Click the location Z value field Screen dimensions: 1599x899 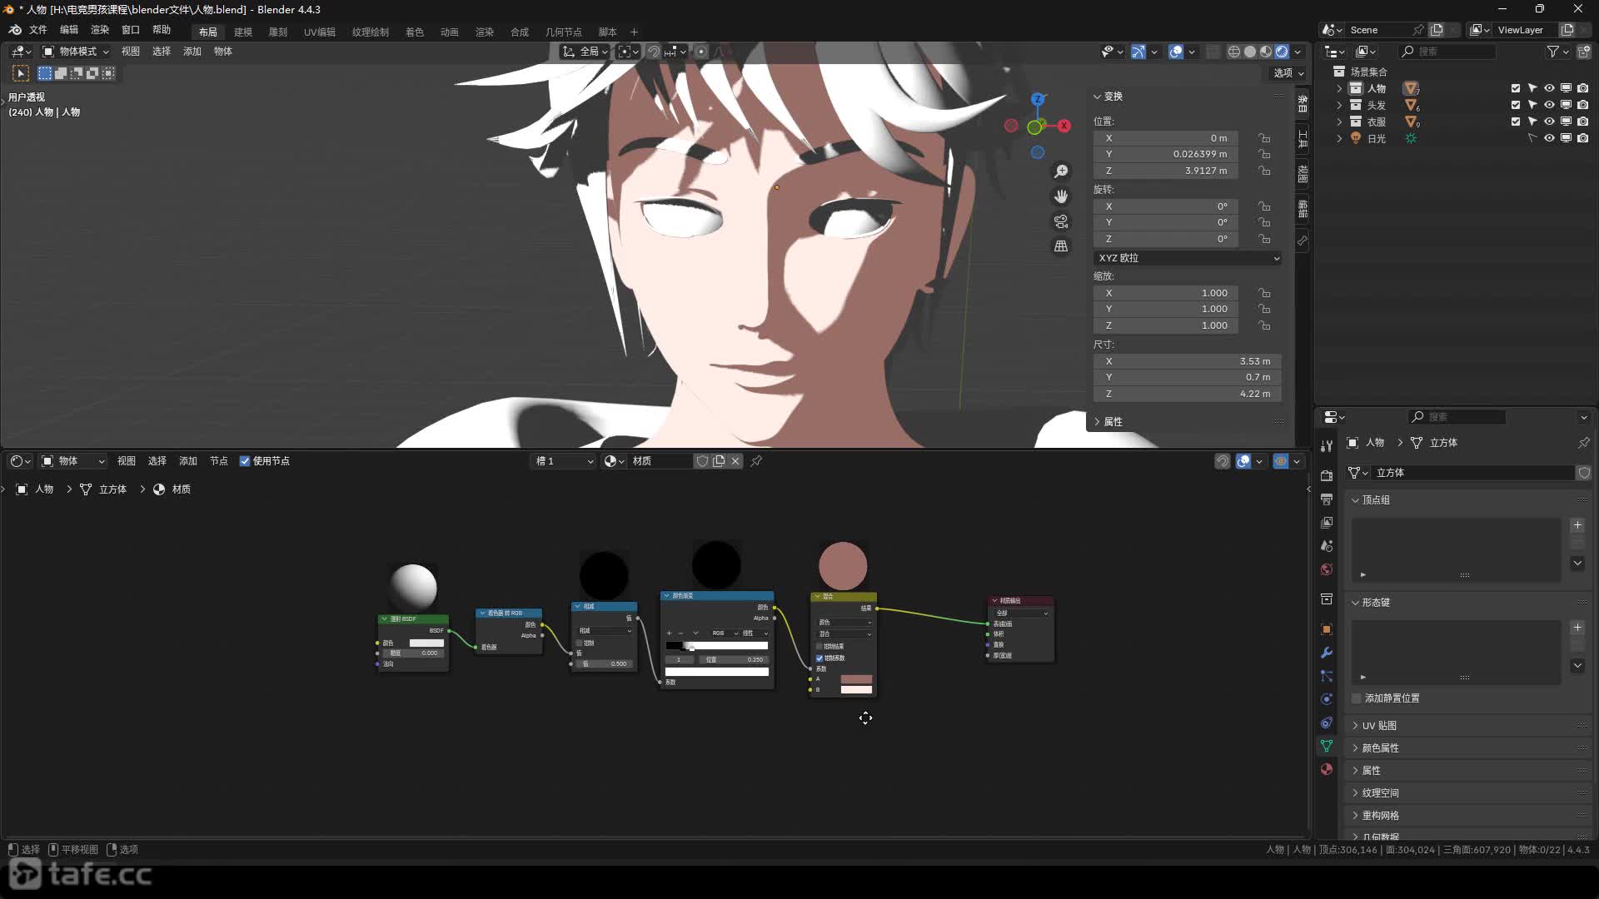1164,171
